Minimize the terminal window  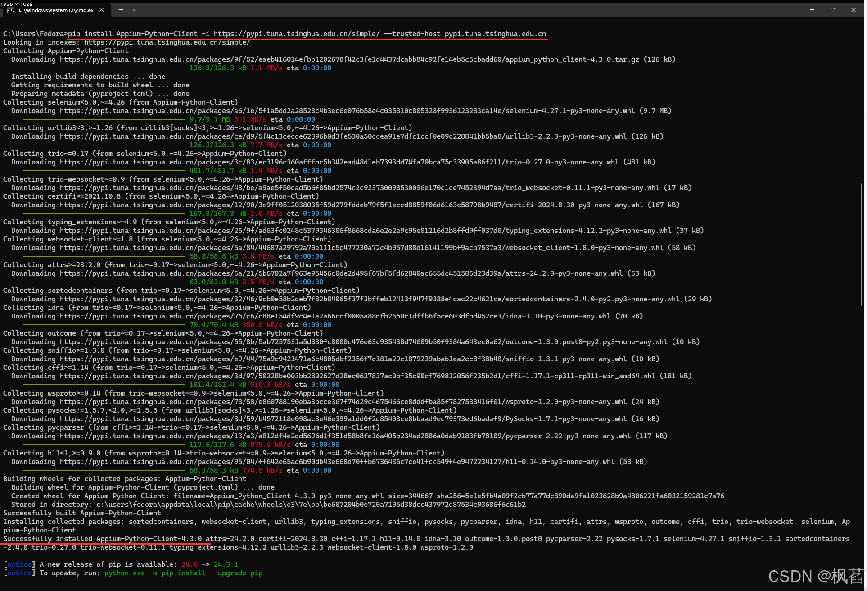pyautogui.click(x=812, y=10)
